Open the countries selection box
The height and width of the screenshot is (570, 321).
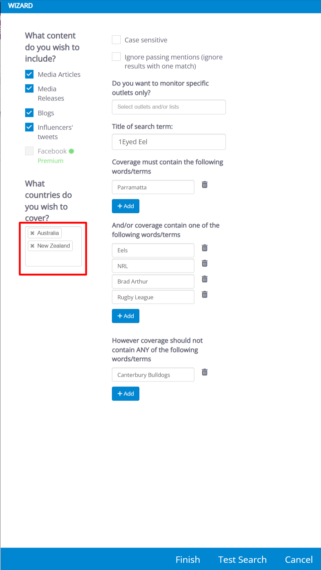54,259
